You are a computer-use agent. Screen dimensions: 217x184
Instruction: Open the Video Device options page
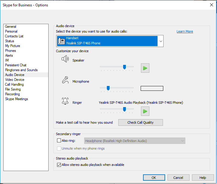15,80
